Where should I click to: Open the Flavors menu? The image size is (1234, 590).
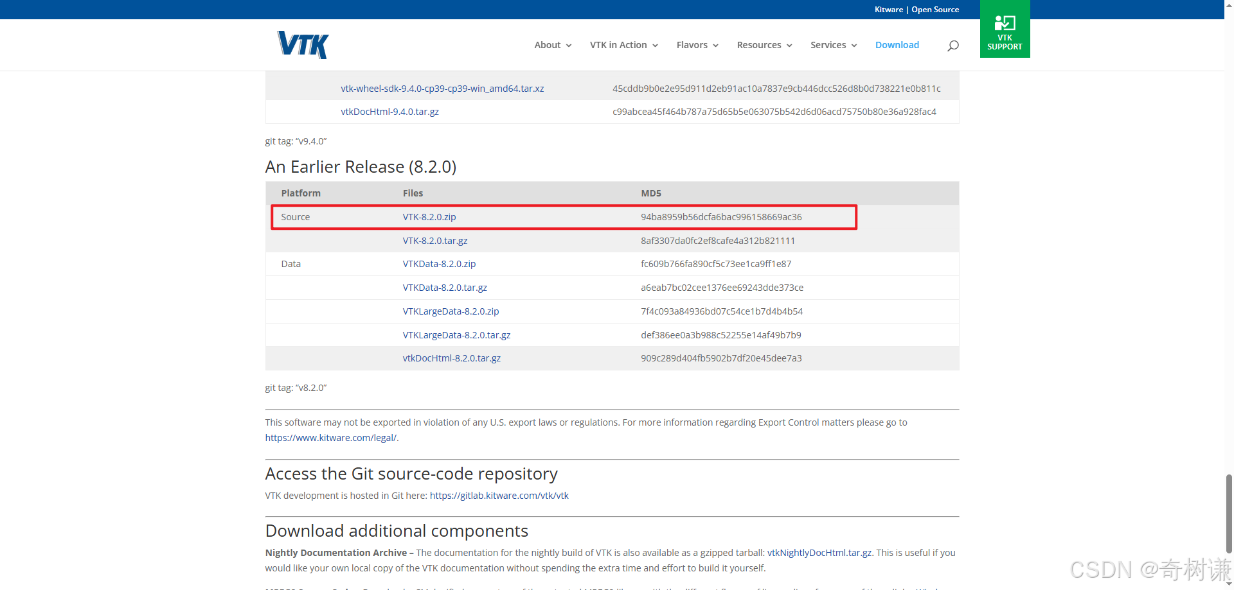click(x=692, y=45)
